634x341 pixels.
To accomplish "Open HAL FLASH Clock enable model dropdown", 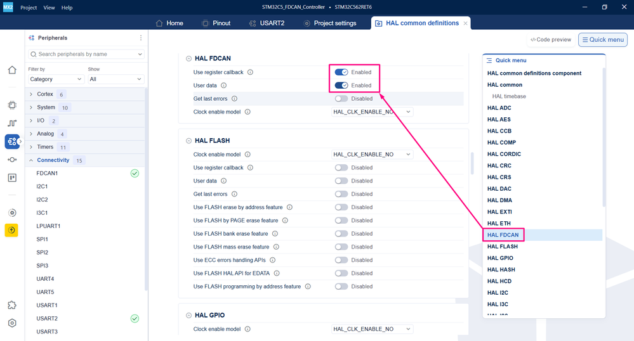I will click(x=372, y=155).
